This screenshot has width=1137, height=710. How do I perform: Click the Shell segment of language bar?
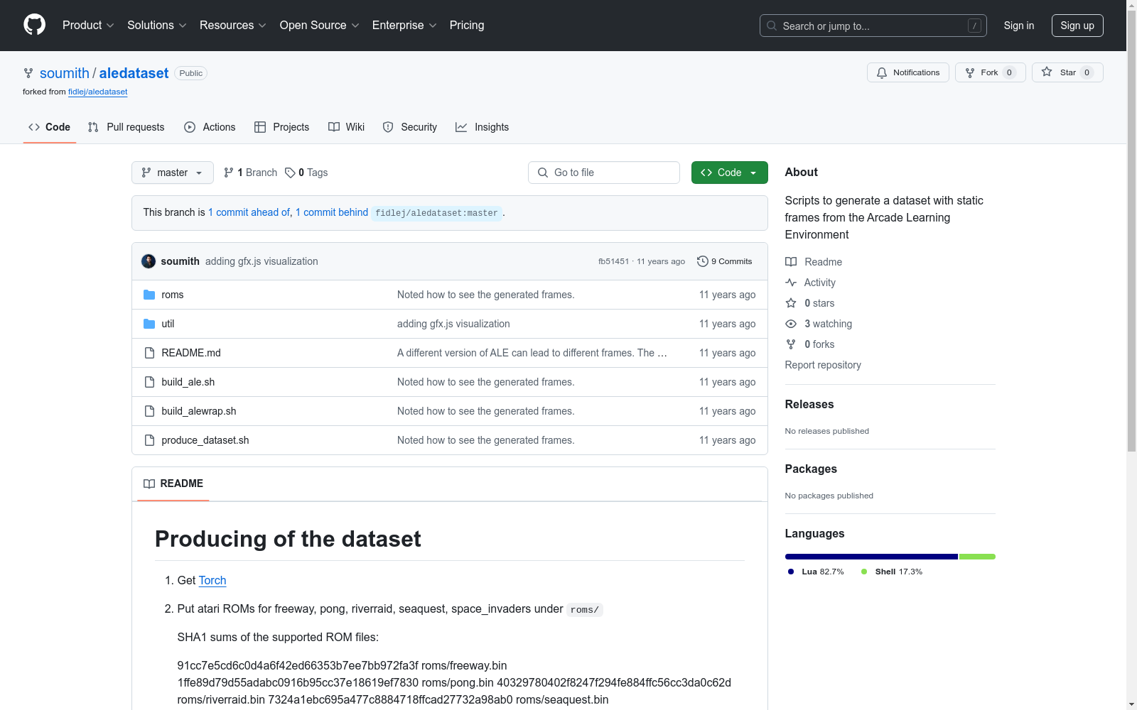pos(977,557)
